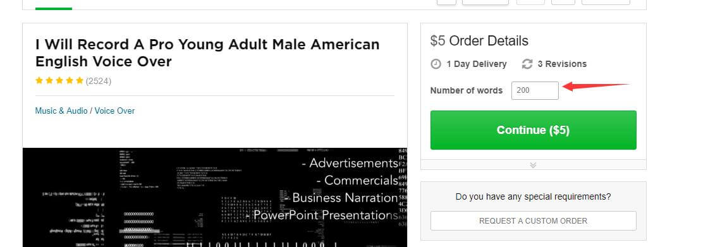Click the third gold rating star
Screen dimensions: 708x247
tap(59, 81)
